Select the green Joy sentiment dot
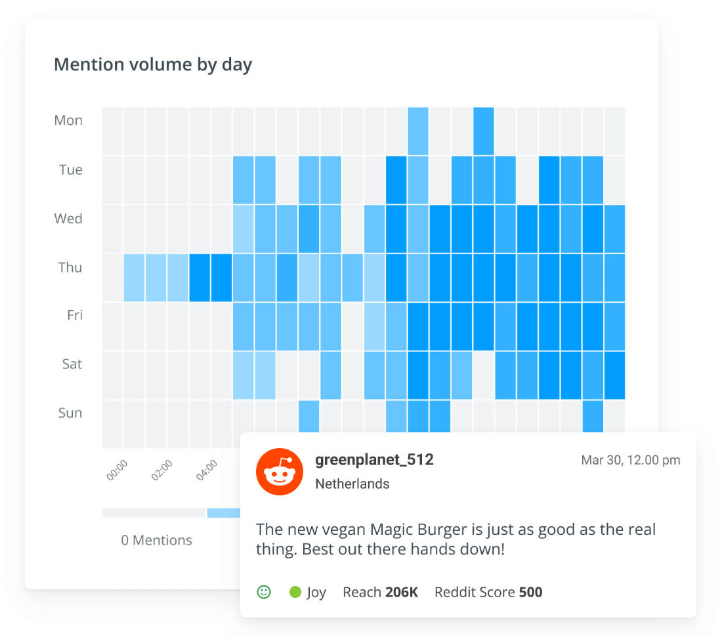Viewport: 722px width, 636px height. pos(296,592)
